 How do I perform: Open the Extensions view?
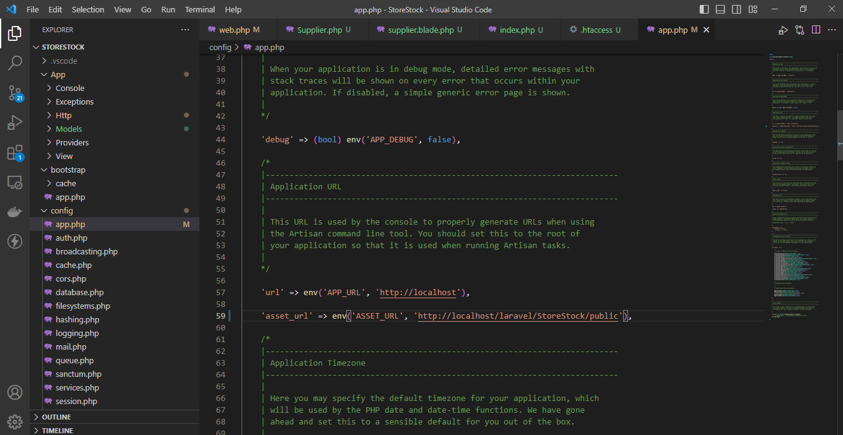pos(15,153)
